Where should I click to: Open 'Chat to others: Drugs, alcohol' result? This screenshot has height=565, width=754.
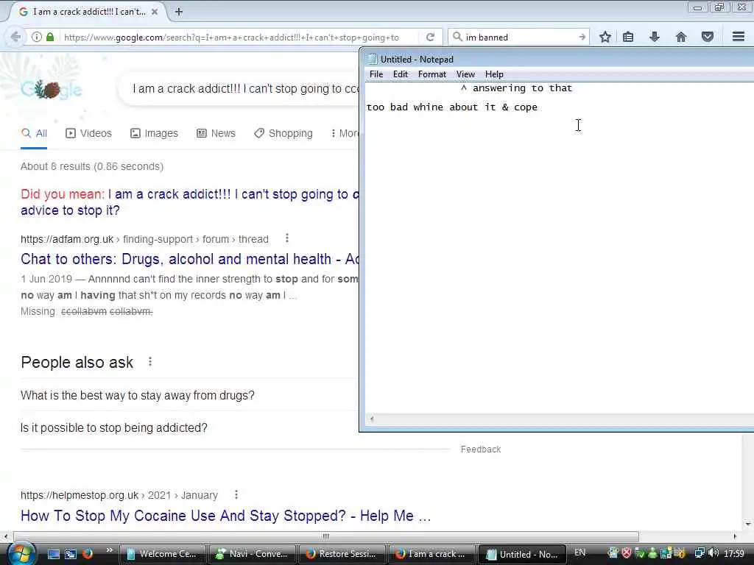click(x=190, y=259)
